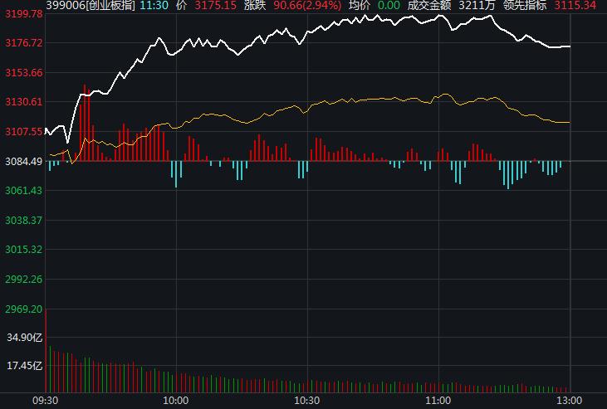Screen dimensions: 607x409
Task: Click the 3061.43 price axis label
Action: coord(23,190)
